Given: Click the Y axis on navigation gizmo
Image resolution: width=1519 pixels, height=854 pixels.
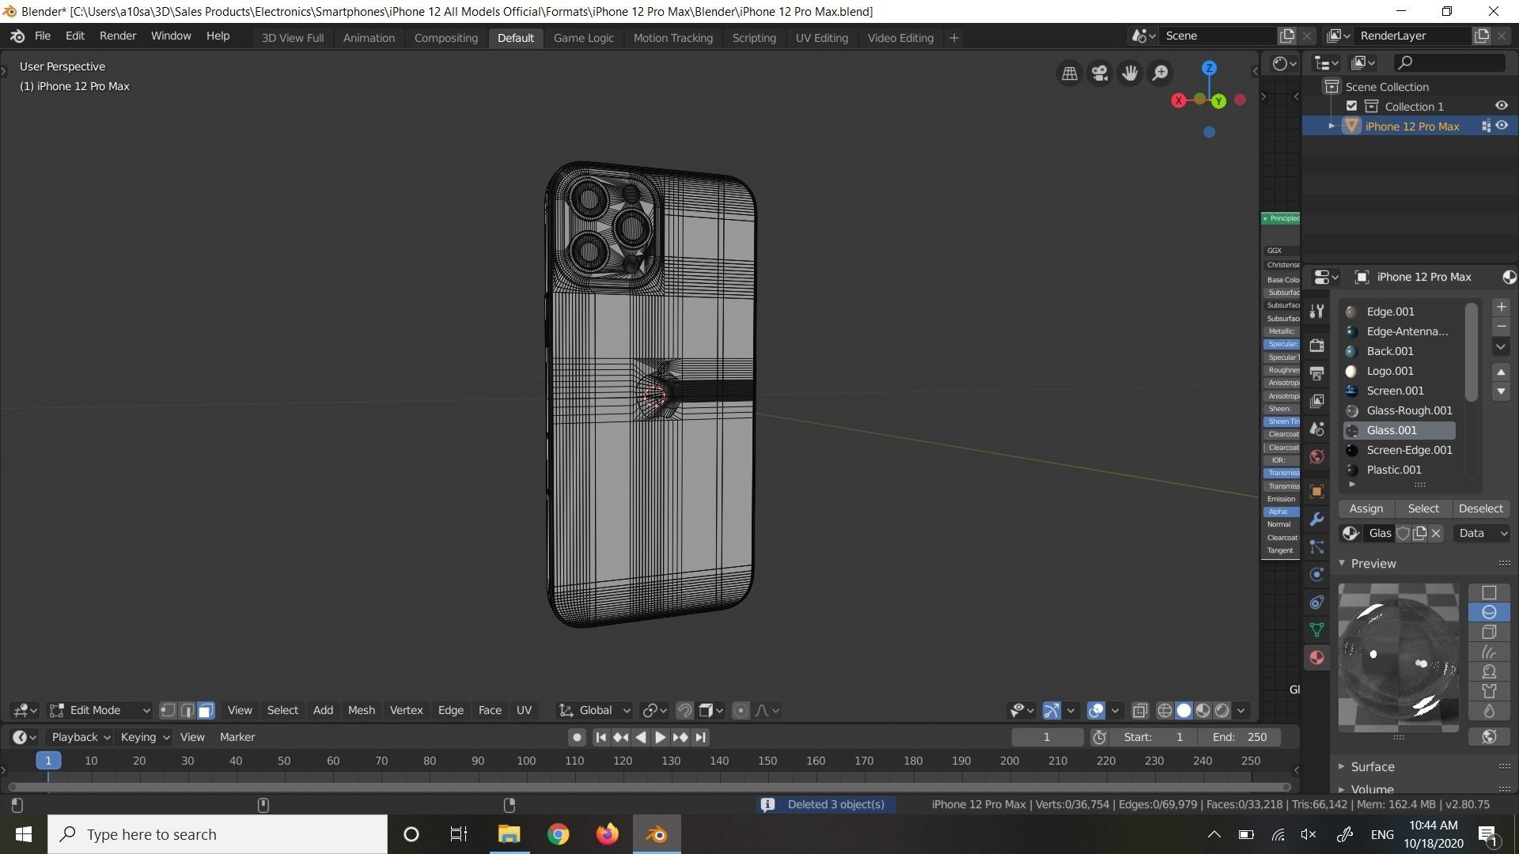Looking at the screenshot, I should point(1219,101).
